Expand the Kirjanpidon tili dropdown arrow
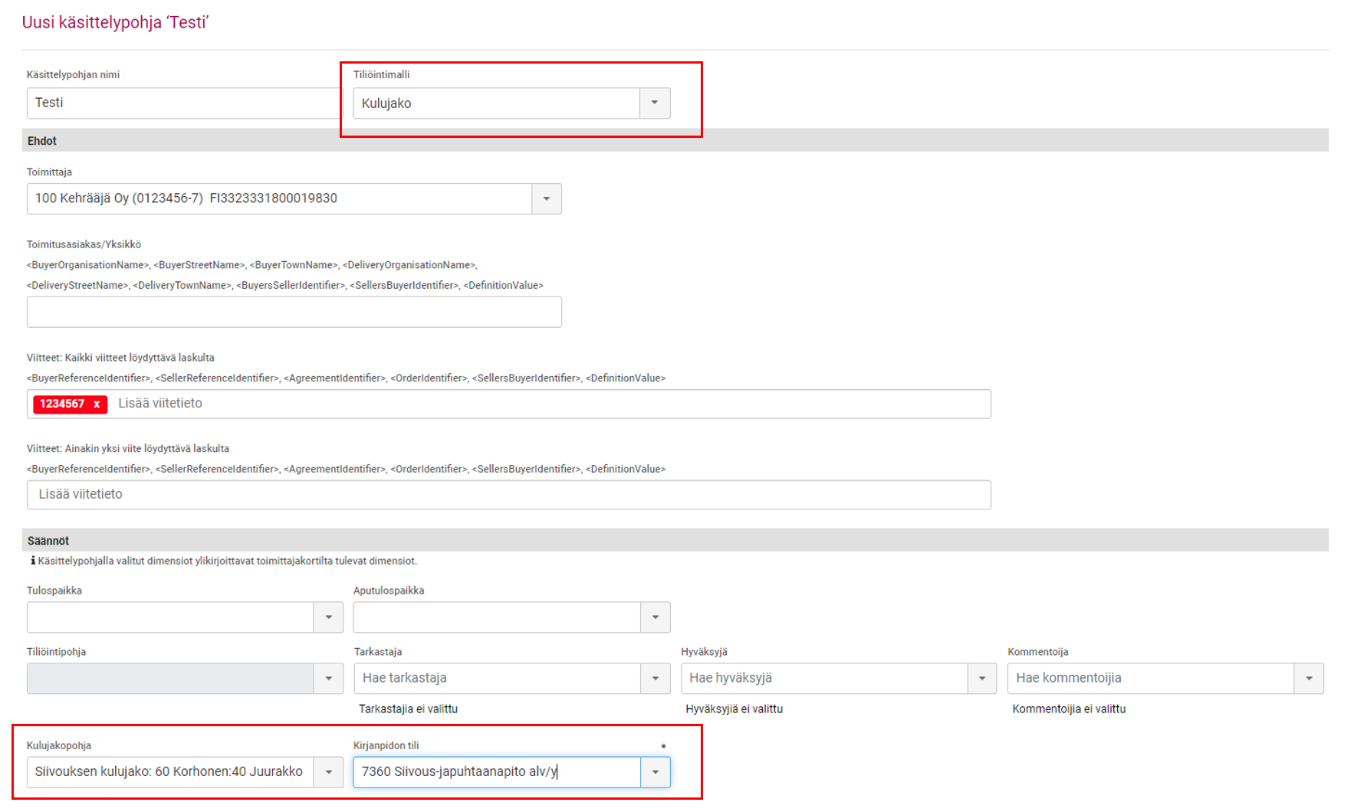This screenshot has width=1354, height=812. 655,772
